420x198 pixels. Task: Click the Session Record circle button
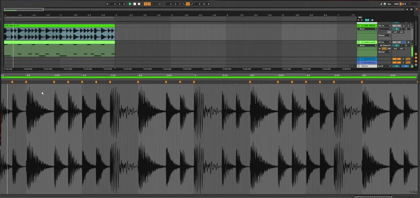click(160, 4)
